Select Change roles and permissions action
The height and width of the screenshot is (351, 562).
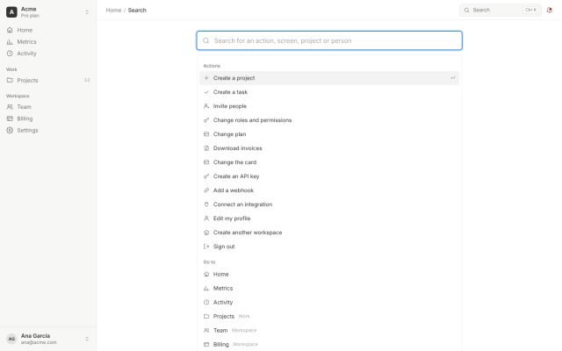click(x=329, y=120)
